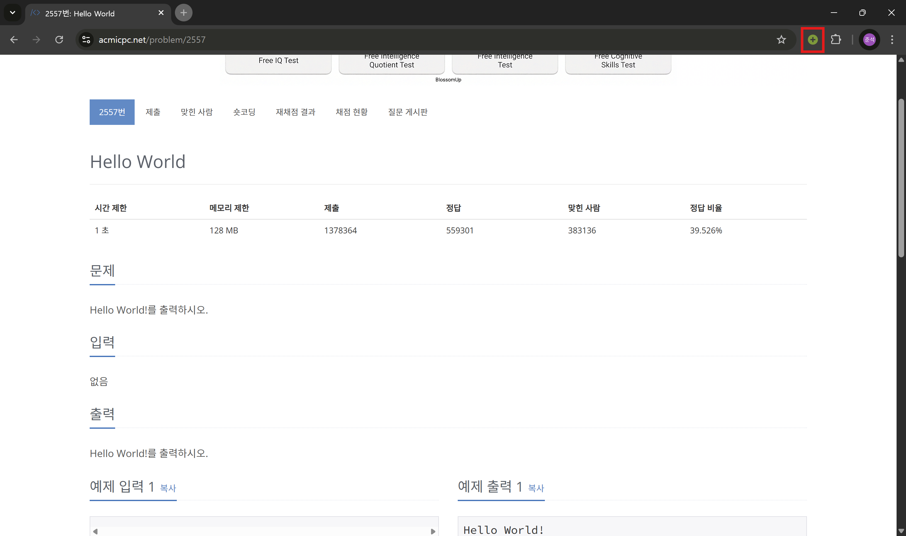Click the 정답 column header

[x=454, y=208]
